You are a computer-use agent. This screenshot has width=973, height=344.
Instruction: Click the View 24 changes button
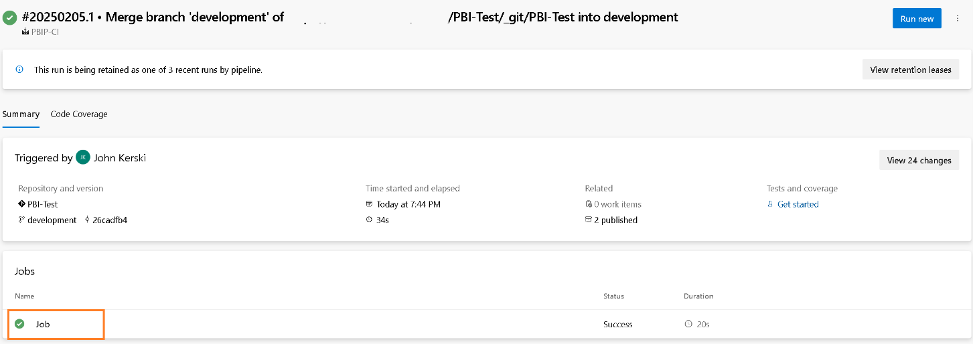pos(919,161)
